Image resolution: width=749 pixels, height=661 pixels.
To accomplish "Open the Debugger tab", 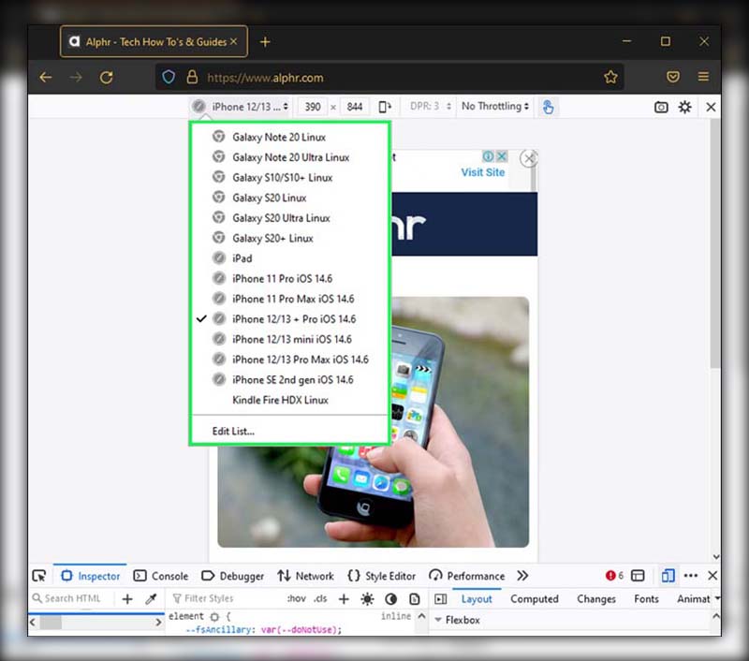I will [x=232, y=576].
